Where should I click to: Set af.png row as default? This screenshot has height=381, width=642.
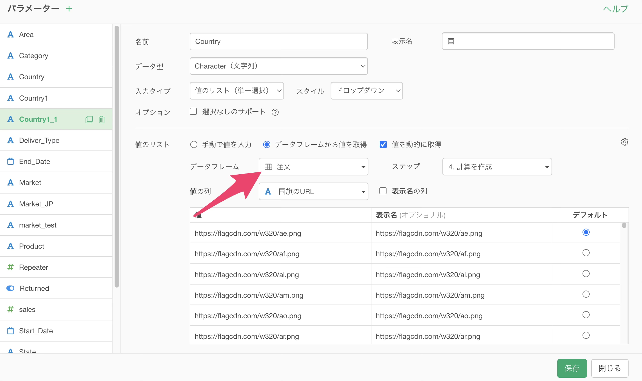pyautogui.click(x=586, y=253)
